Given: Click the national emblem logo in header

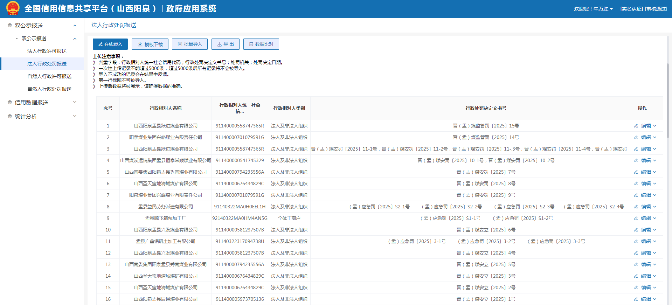Looking at the screenshot, I should [13, 8].
